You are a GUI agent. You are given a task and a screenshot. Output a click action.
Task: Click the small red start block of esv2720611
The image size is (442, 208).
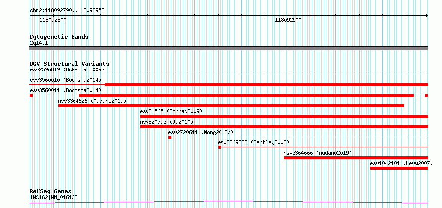coord(170,137)
